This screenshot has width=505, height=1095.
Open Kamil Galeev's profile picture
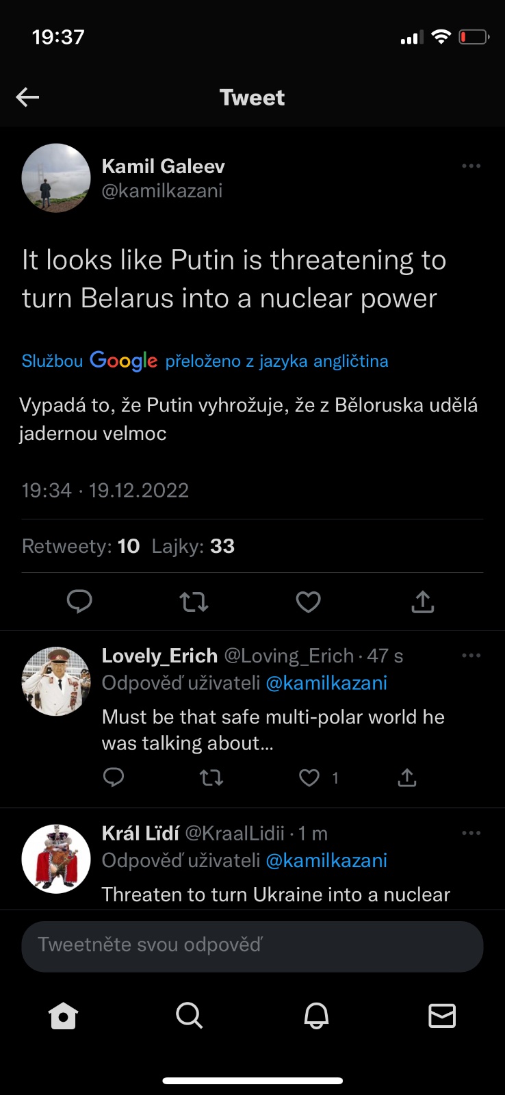[56, 178]
